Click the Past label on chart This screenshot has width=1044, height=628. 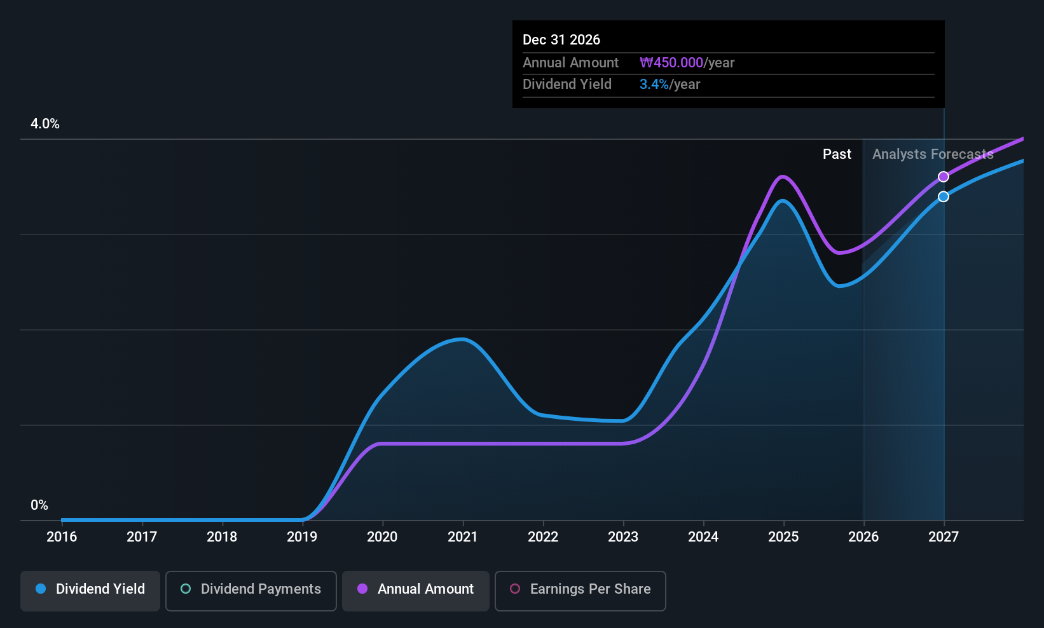coord(837,154)
